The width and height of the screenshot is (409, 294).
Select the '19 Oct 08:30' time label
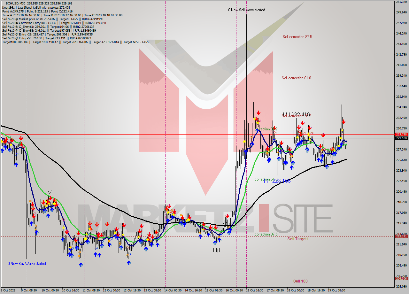click(x=336, y=290)
